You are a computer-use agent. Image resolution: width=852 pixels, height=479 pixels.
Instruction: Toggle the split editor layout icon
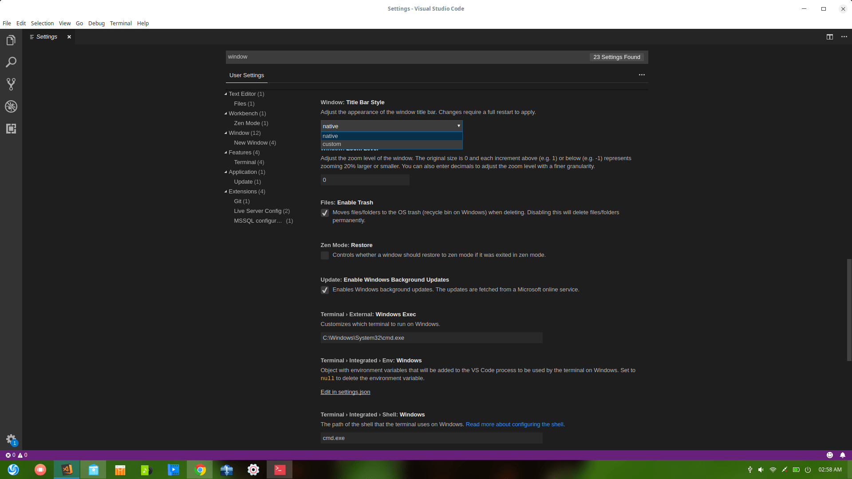pyautogui.click(x=830, y=37)
